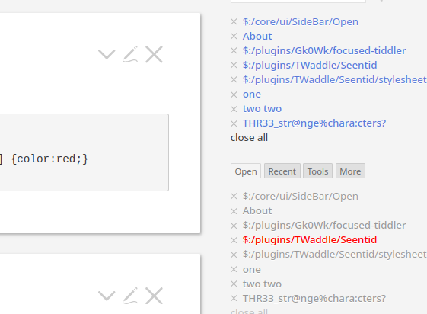Switch to the Recent tab

coord(282,171)
